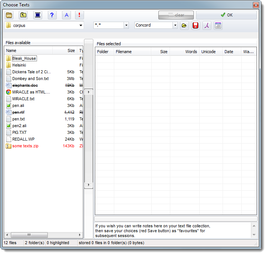Click the blue screen view icon
Image resolution: width=267 pixels, height=255 pixels.
pyautogui.click(x=38, y=15)
